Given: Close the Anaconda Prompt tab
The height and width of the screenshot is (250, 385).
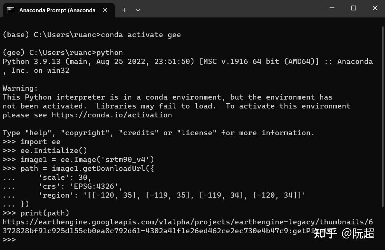Looking at the screenshot, I should pos(105,10).
